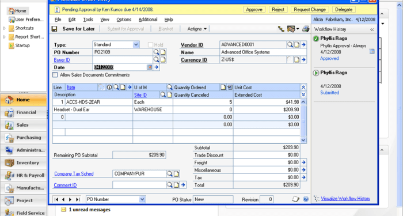Open Site ID lookup magnifier
This screenshot has height=216, width=403.
(163, 94)
